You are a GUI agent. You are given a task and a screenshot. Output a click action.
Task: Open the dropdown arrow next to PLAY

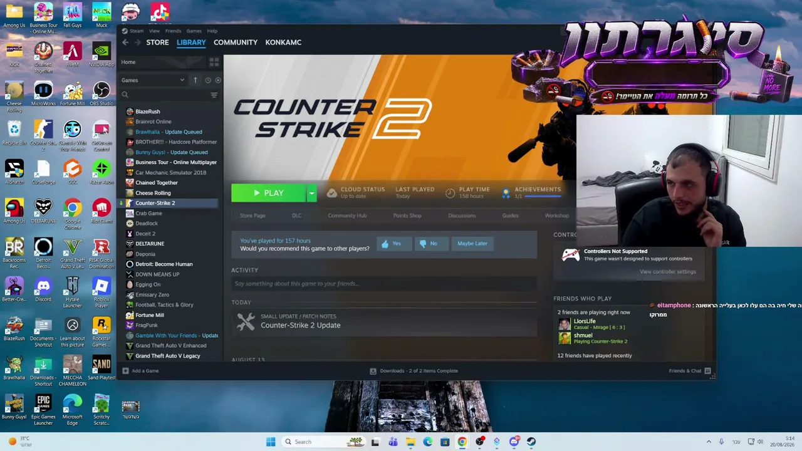[311, 194]
